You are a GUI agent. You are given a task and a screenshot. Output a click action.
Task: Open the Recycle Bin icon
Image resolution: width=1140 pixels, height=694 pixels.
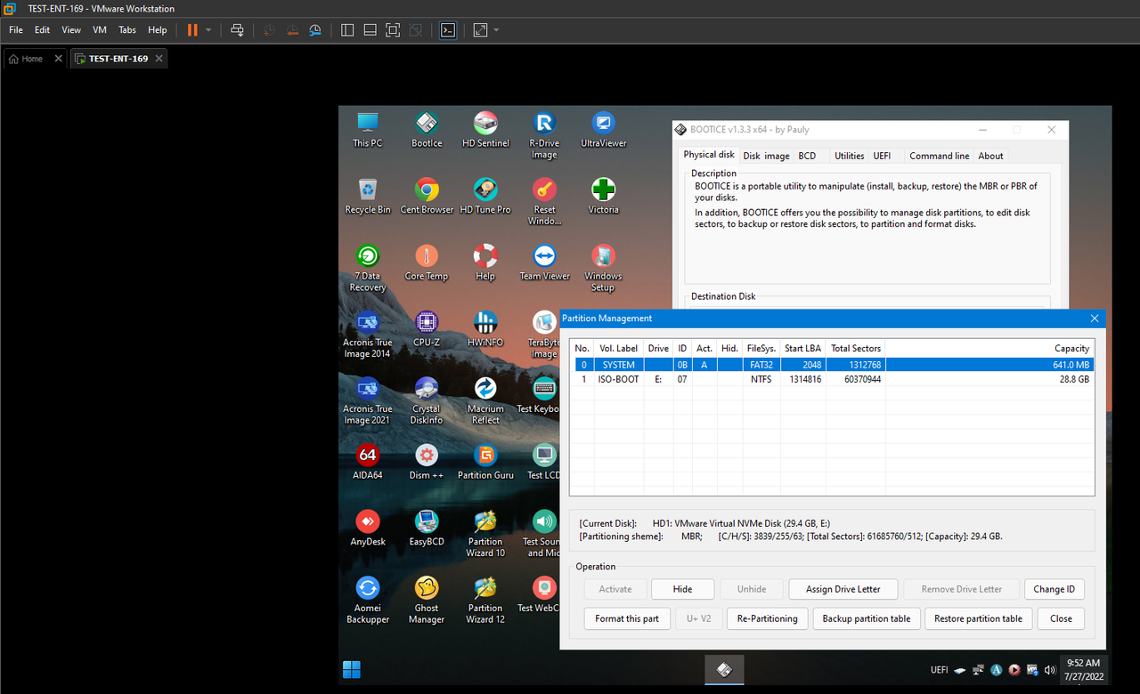368,197
